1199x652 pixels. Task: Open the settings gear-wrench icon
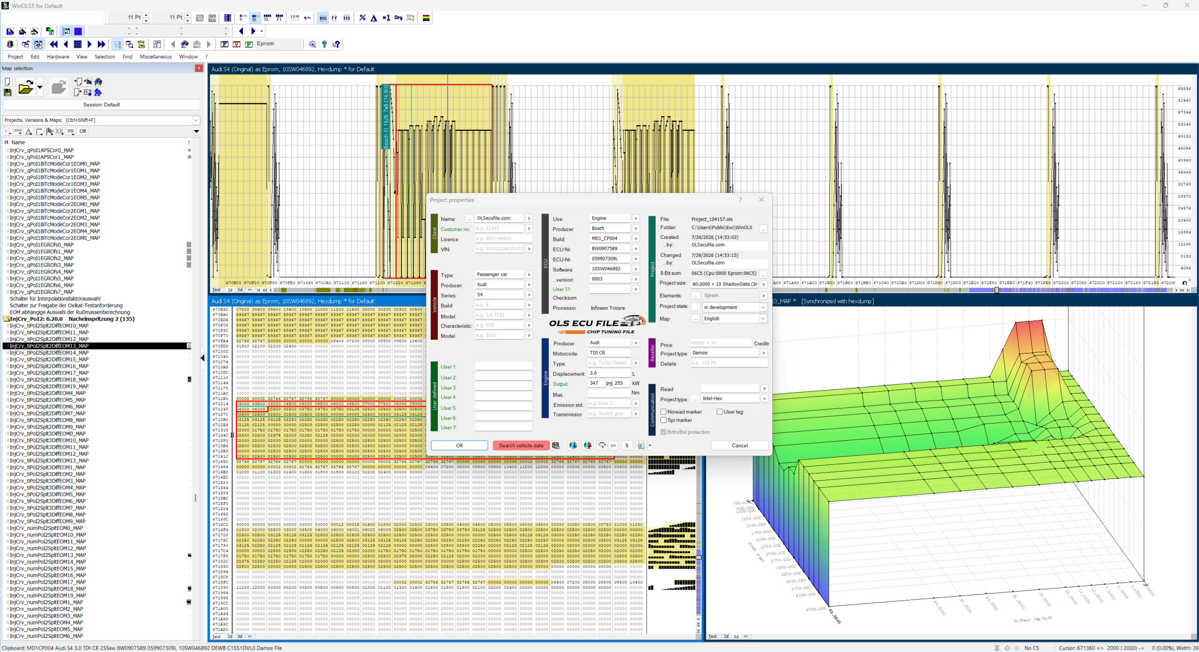[312, 44]
